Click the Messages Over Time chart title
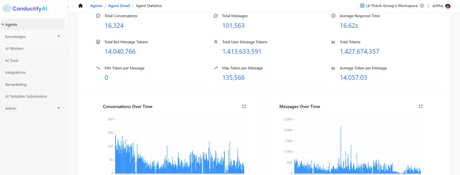The height and width of the screenshot is (175, 460). click(300, 107)
